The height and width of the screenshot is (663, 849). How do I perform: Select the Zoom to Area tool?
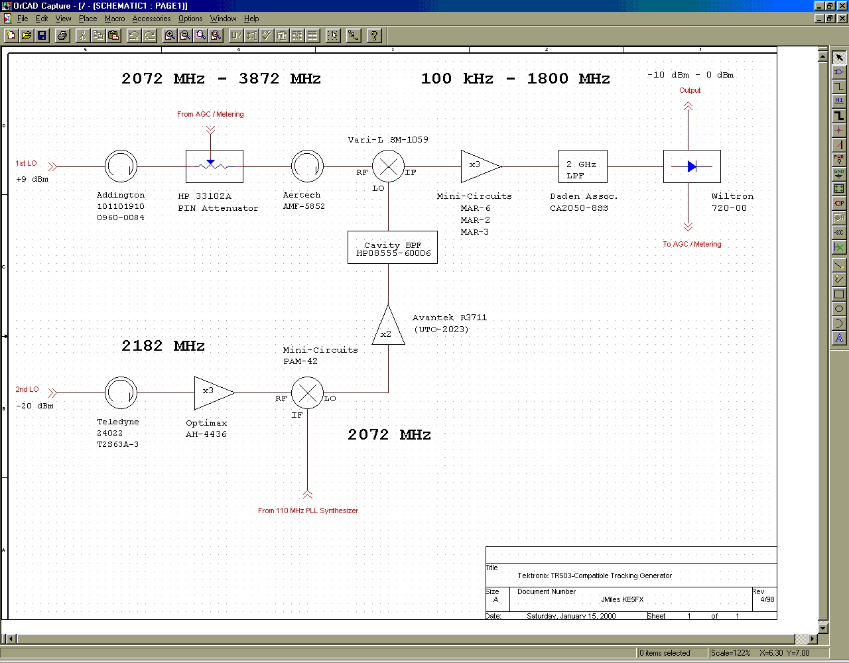(x=200, y=35)
